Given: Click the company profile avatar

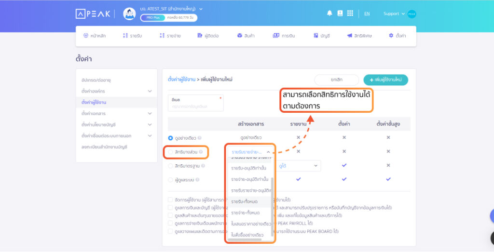Looking at the screenshot, I should [x=129, y=14].
